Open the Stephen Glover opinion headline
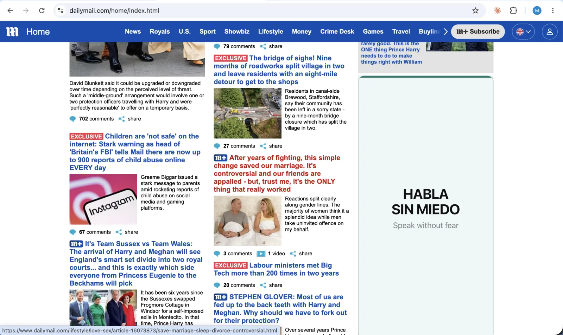The image size is (563, 335). 280,309
